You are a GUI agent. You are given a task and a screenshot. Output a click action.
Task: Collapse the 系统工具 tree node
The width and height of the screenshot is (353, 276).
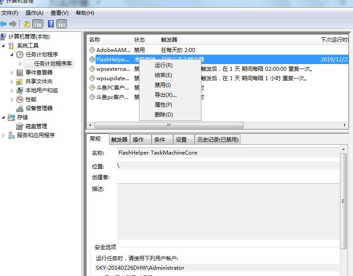coord(4,46)
